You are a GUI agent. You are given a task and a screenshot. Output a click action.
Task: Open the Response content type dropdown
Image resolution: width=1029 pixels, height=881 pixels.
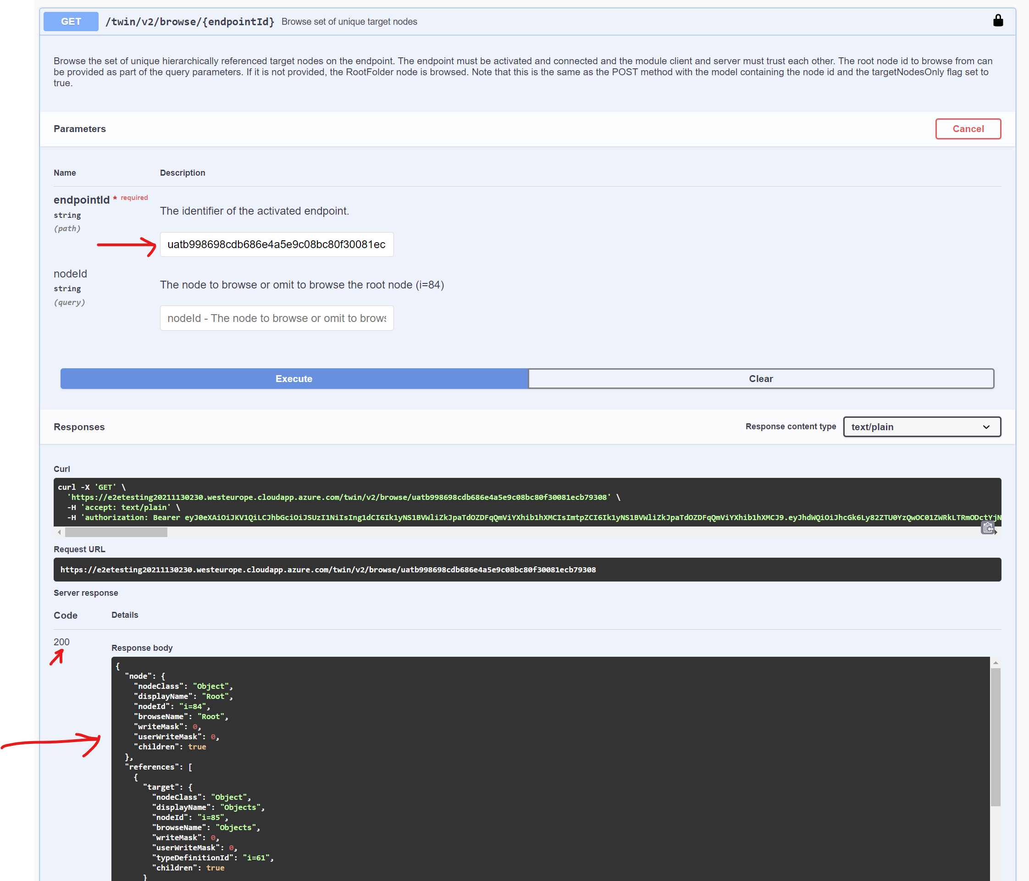point(922,427)
